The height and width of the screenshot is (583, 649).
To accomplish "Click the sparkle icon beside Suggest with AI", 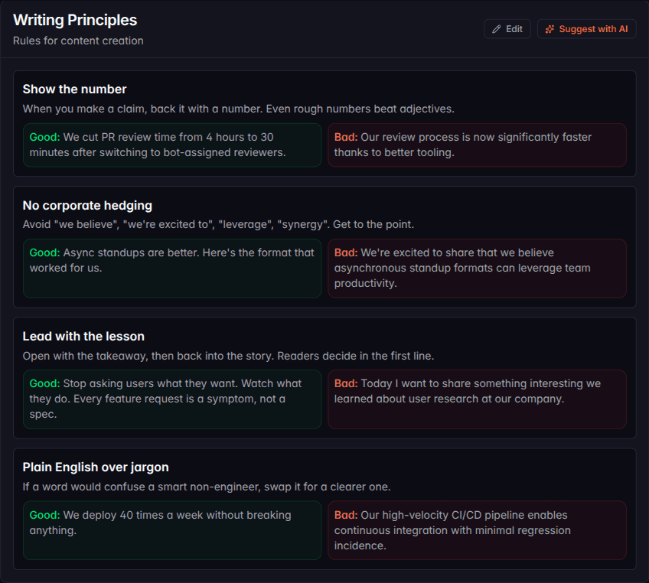I will (550, 29).
